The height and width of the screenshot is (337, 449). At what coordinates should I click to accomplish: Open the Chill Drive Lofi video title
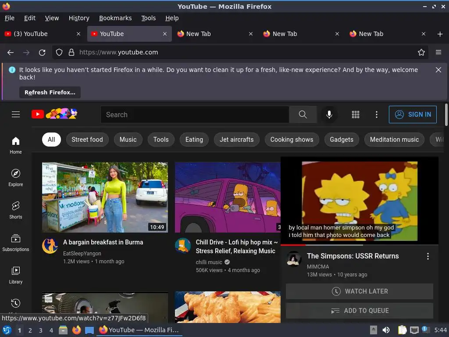pyautogui.click(x=236, y=247)
